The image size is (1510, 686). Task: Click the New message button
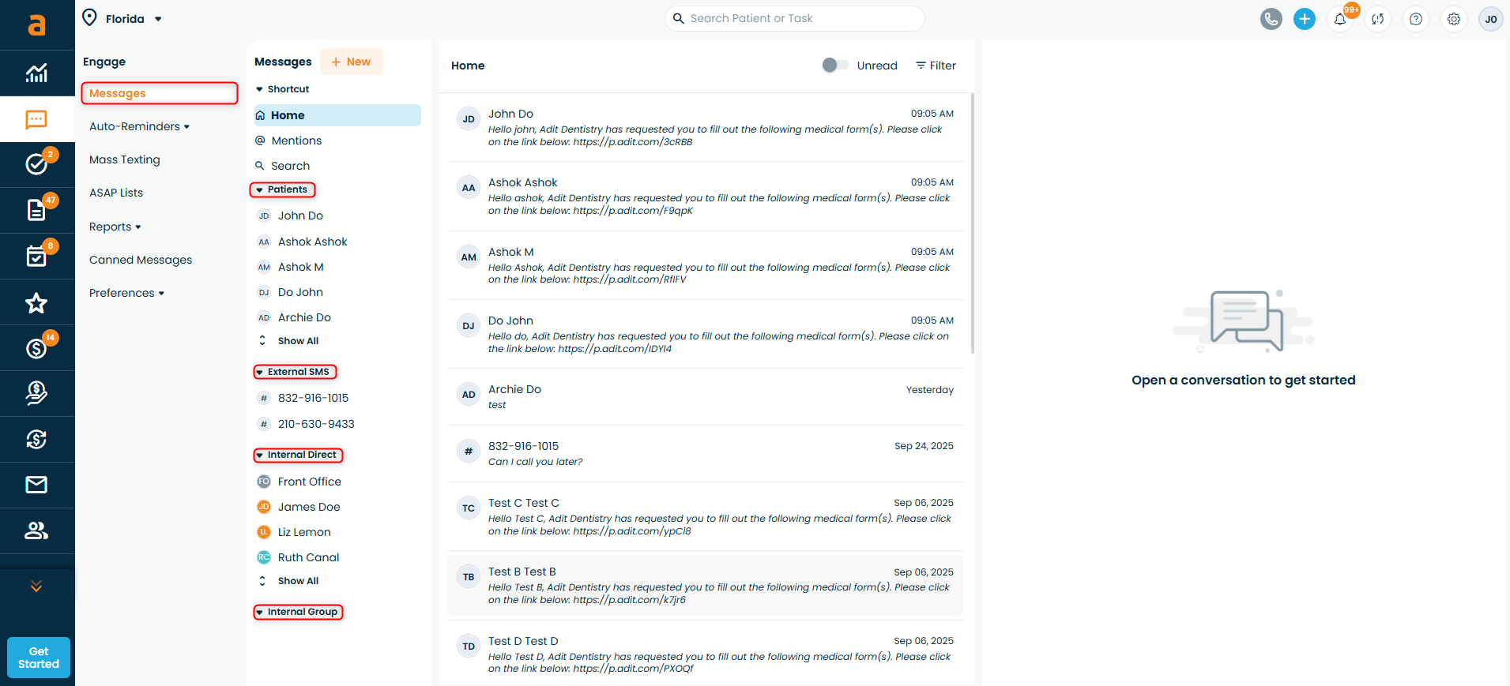point(351,62)
